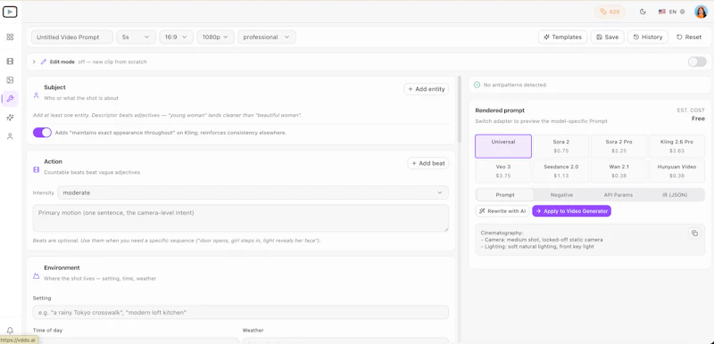Open the sparkle AI tools sidebar icon

10,118
